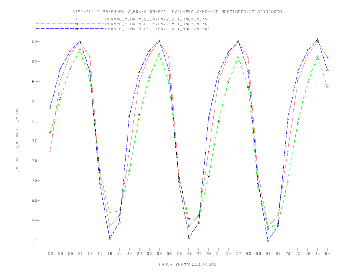Click x-axis forecast hour label 72
This screenshot has height=276, width=357.
(288, 253)
